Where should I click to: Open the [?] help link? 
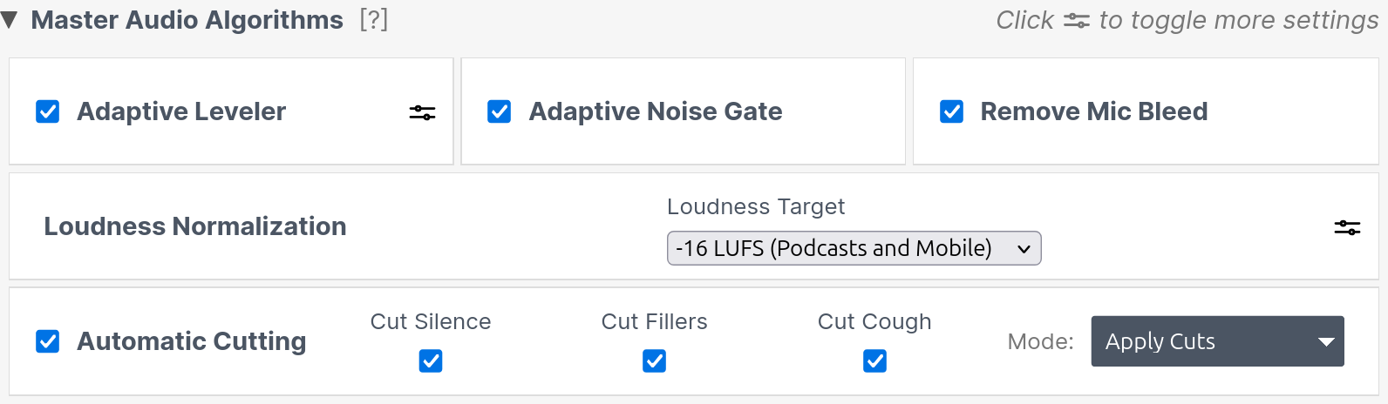click(373, 20)
